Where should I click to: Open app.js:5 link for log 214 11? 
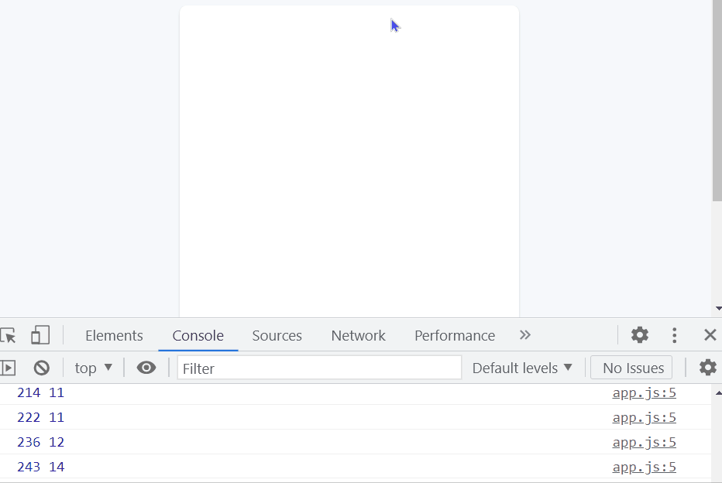click(645, 393)
